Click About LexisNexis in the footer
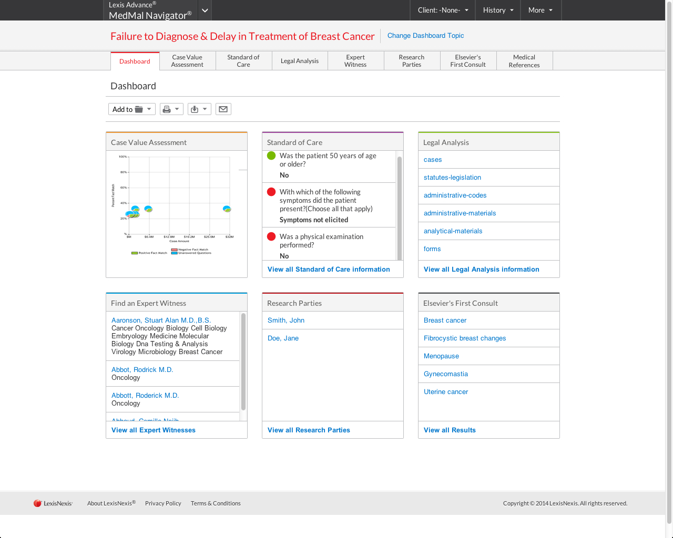 click(111, 503)
